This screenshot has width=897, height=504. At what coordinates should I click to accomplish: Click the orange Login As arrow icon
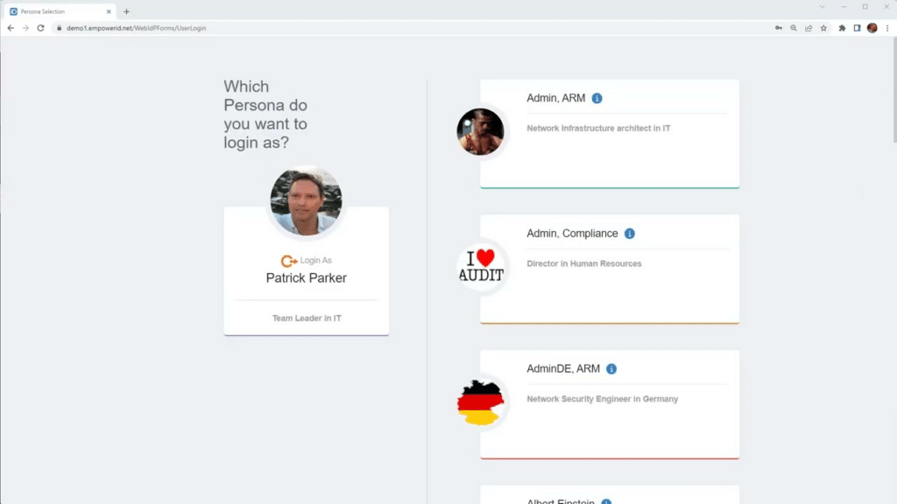pyautogui.click(x=288, y=261)
